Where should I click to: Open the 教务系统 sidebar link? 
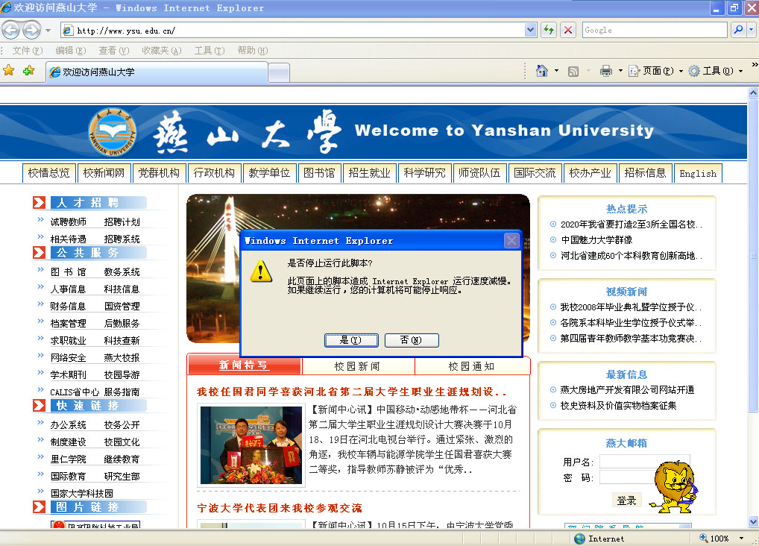click(122, 272)
